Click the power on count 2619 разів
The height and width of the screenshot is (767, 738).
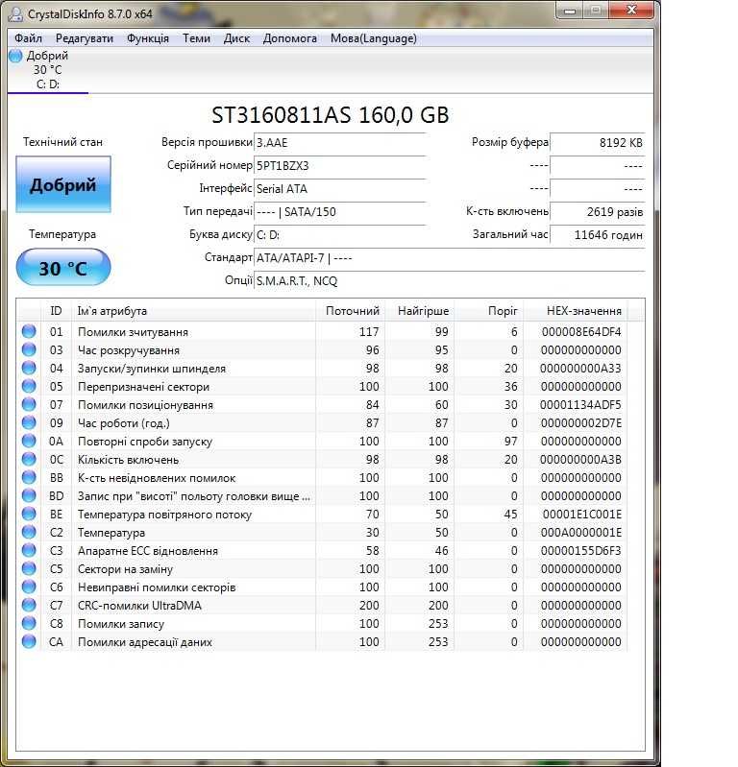tap(597, 212)
